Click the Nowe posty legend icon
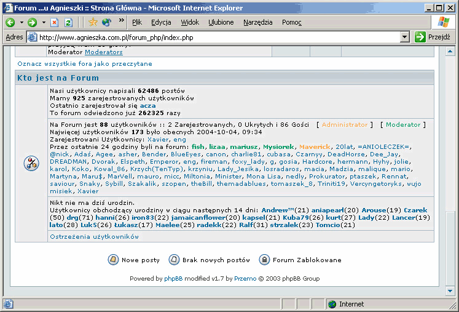459x312 pixels. [x=113, y=260]
